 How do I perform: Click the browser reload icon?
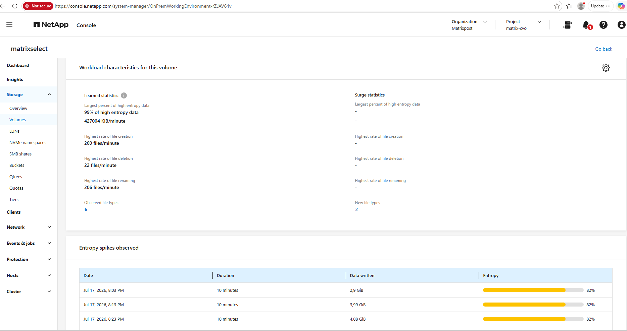[14, 6]
